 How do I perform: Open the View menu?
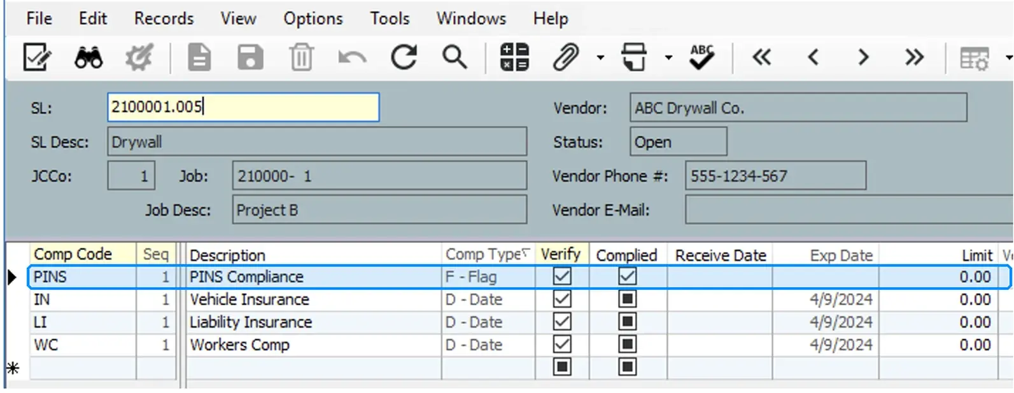pyautogui.click(x=238, y=18)
